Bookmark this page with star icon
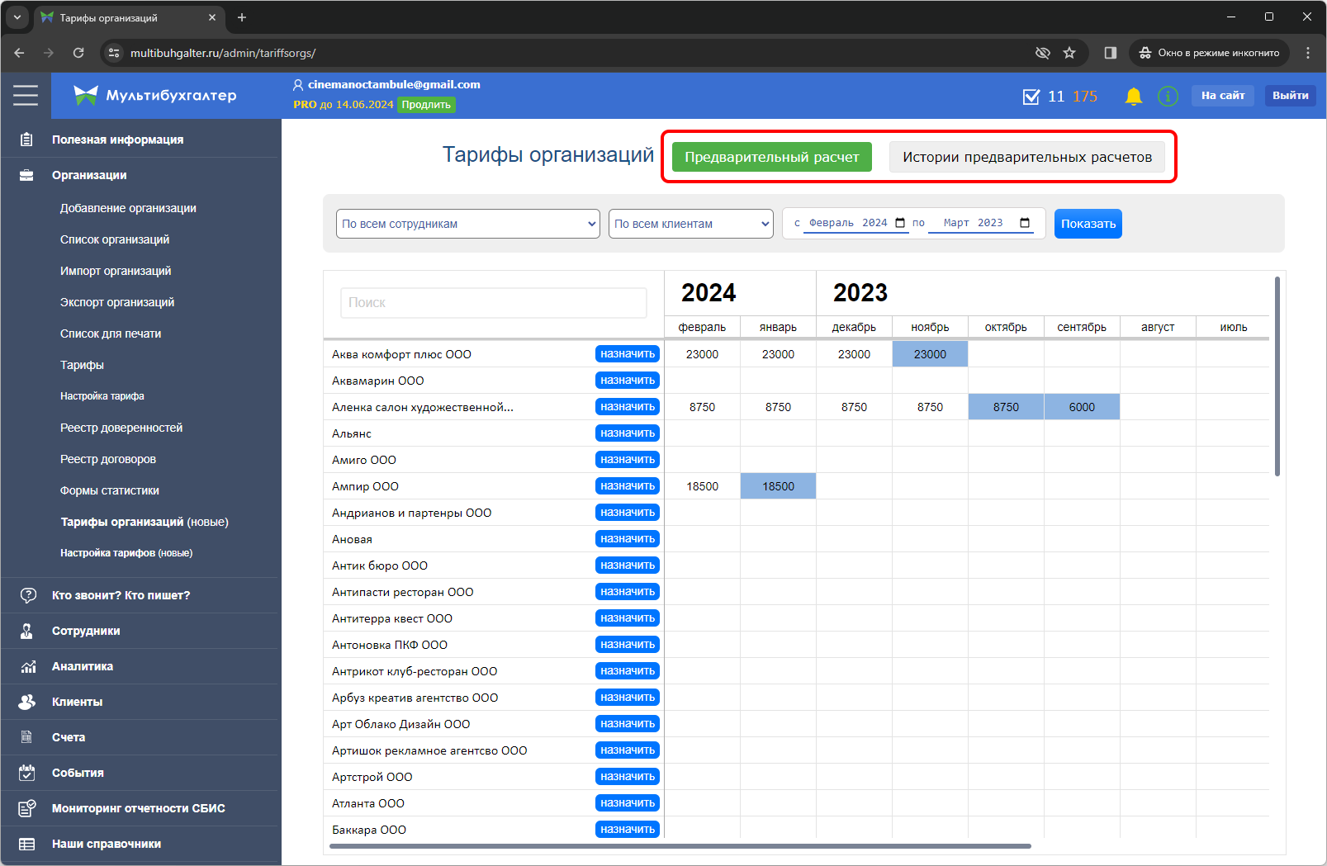The image size is (1327, 866). click(1069, 53)
